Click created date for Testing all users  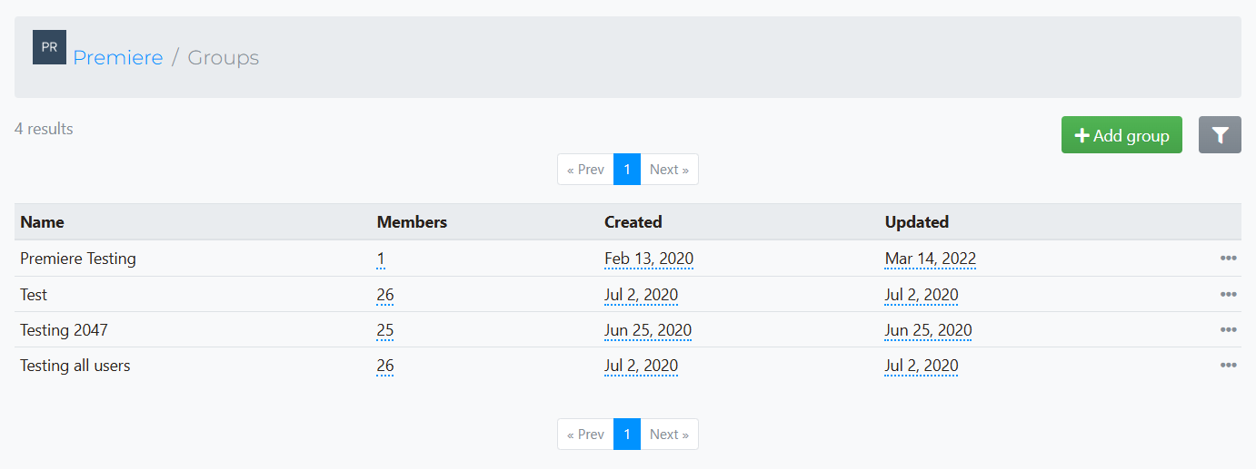[x=641, y=366]
